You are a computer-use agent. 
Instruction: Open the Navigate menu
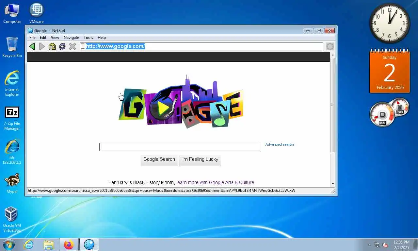tap(71, 38)
